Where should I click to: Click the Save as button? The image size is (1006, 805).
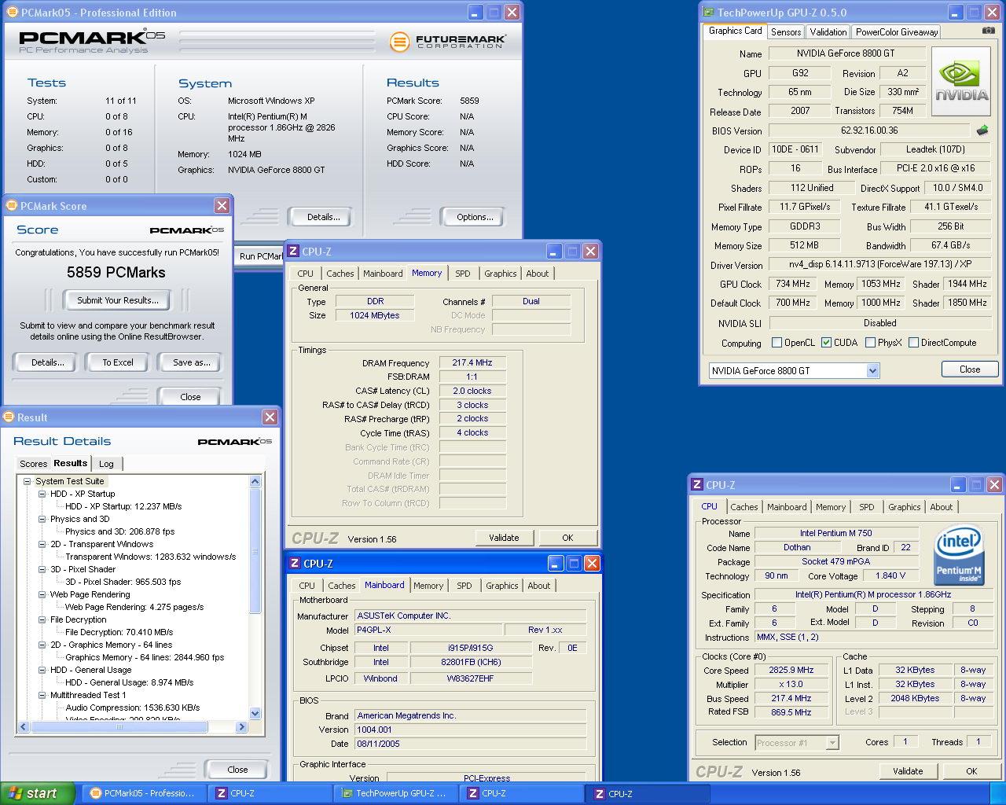tap(191, 362)
